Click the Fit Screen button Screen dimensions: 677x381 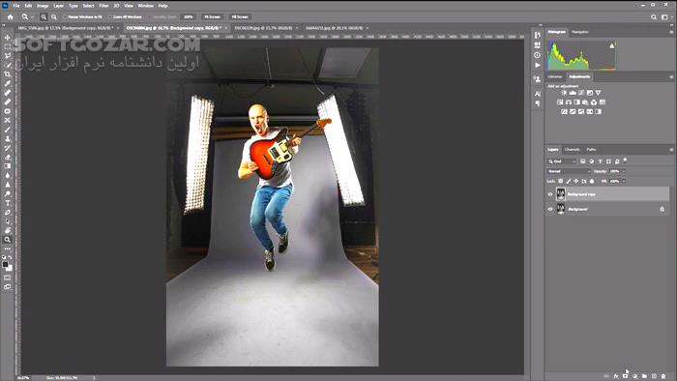[212, 16]
